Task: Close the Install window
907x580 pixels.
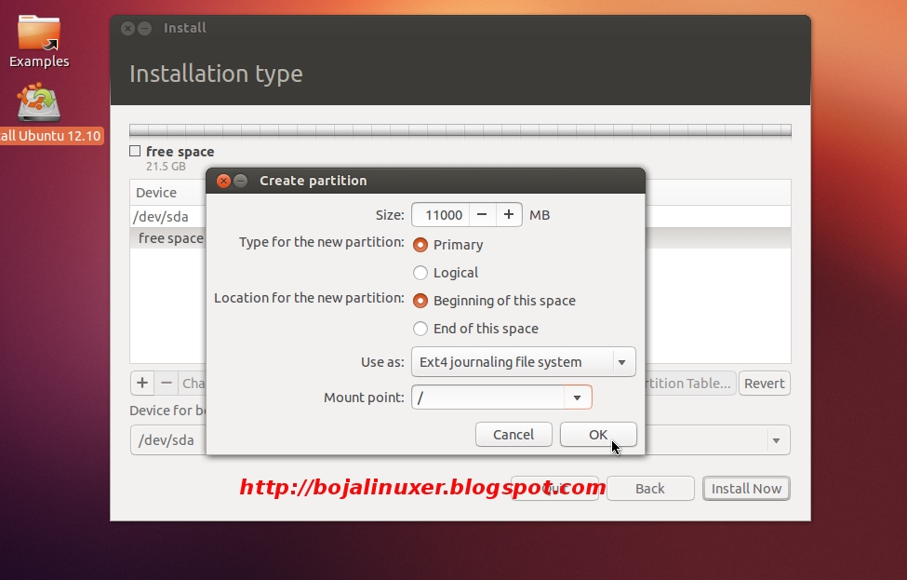Action: pyautogui.click(x=127, y=28)
